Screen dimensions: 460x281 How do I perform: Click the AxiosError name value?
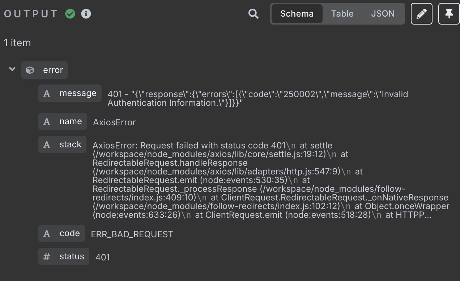pyautogui.click(x=114, y=122)
